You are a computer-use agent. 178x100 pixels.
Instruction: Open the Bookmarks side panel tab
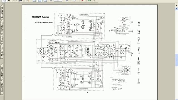point(2,12)
